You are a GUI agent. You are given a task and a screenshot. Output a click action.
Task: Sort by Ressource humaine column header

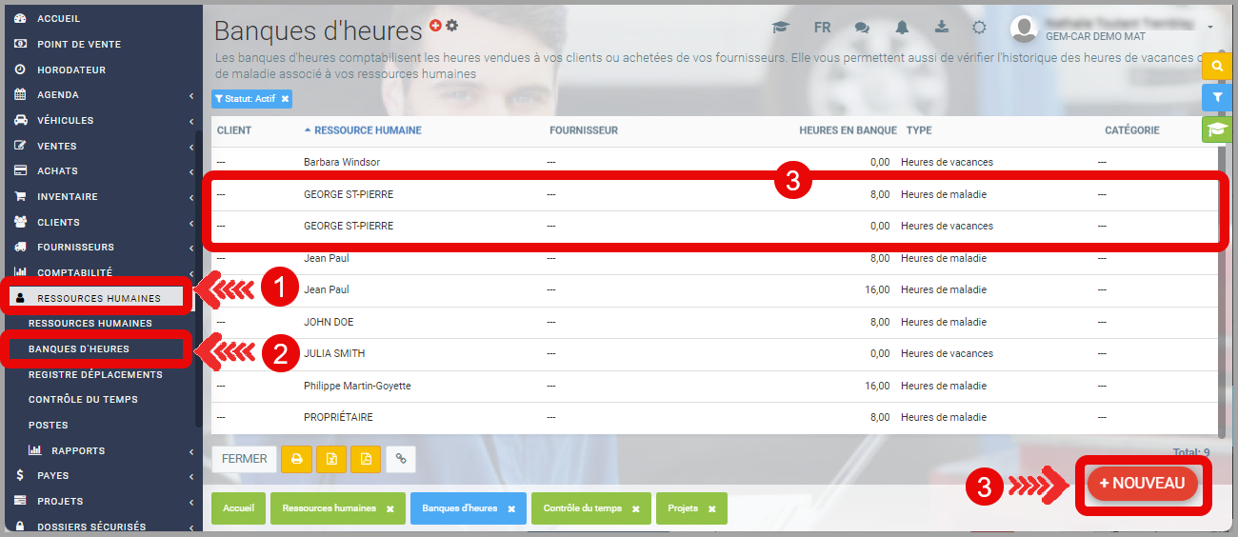[368, 130]
